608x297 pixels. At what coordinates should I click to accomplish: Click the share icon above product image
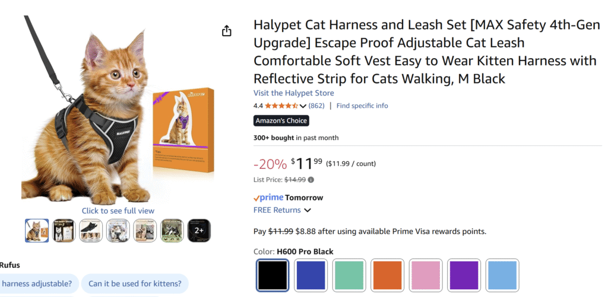click(226, 31)
